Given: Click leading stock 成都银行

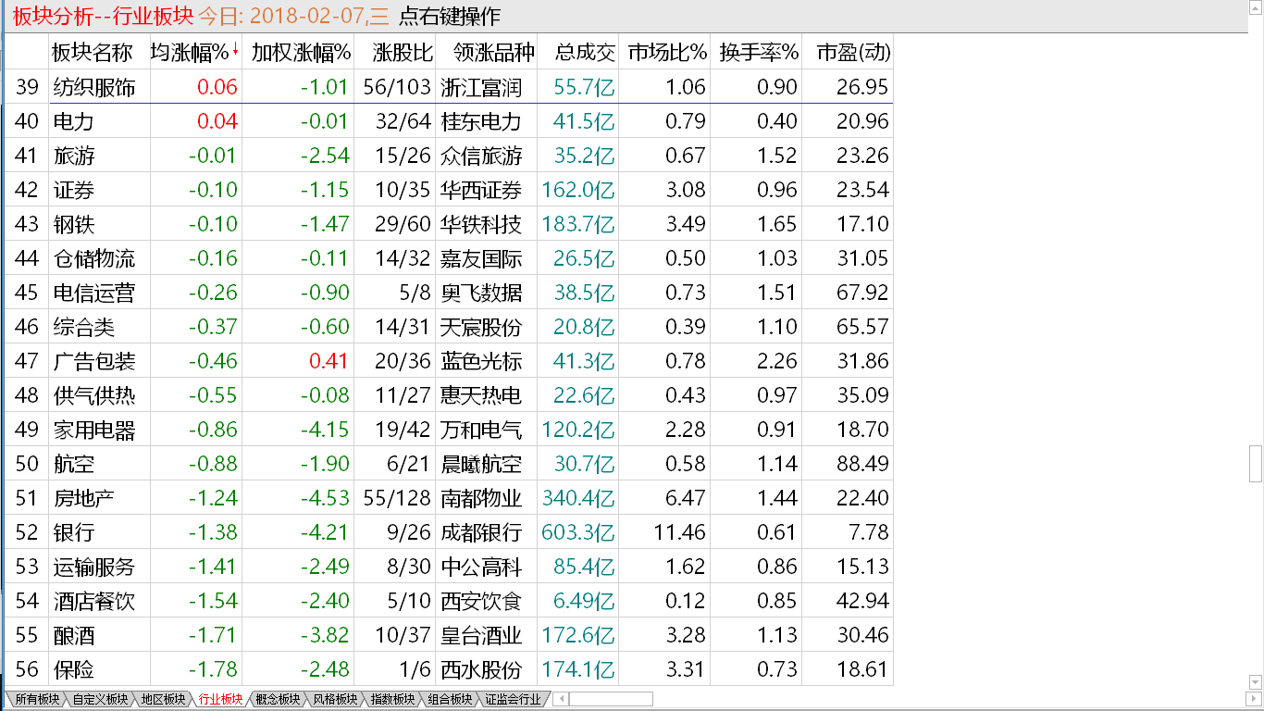Looking at the screenshot, I should click(x=481, y=532).
